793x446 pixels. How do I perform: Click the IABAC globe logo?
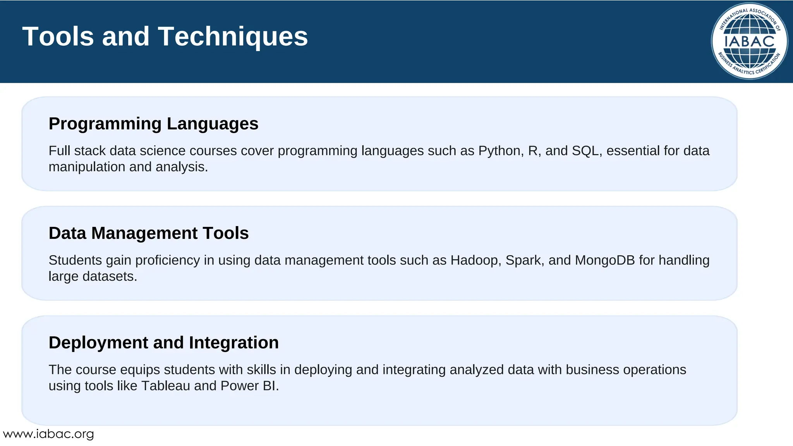750,41
